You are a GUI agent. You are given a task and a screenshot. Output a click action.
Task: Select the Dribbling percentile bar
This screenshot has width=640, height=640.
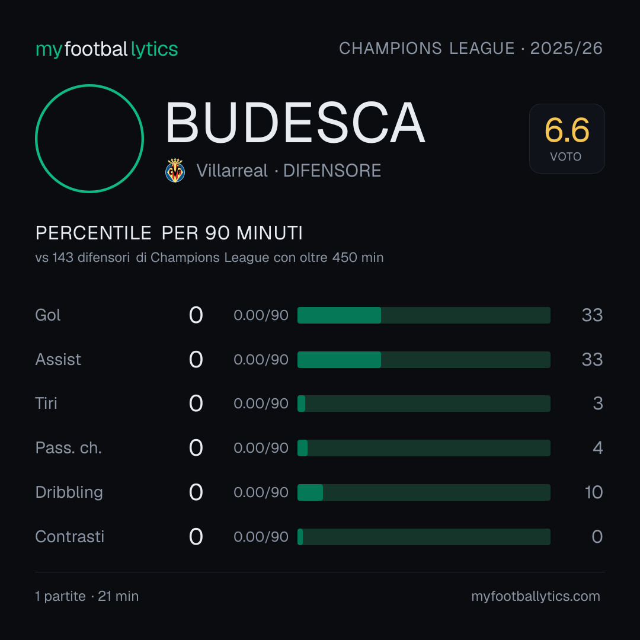[424, 492]
